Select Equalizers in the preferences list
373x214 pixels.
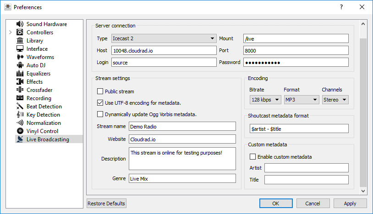point(38,74)
